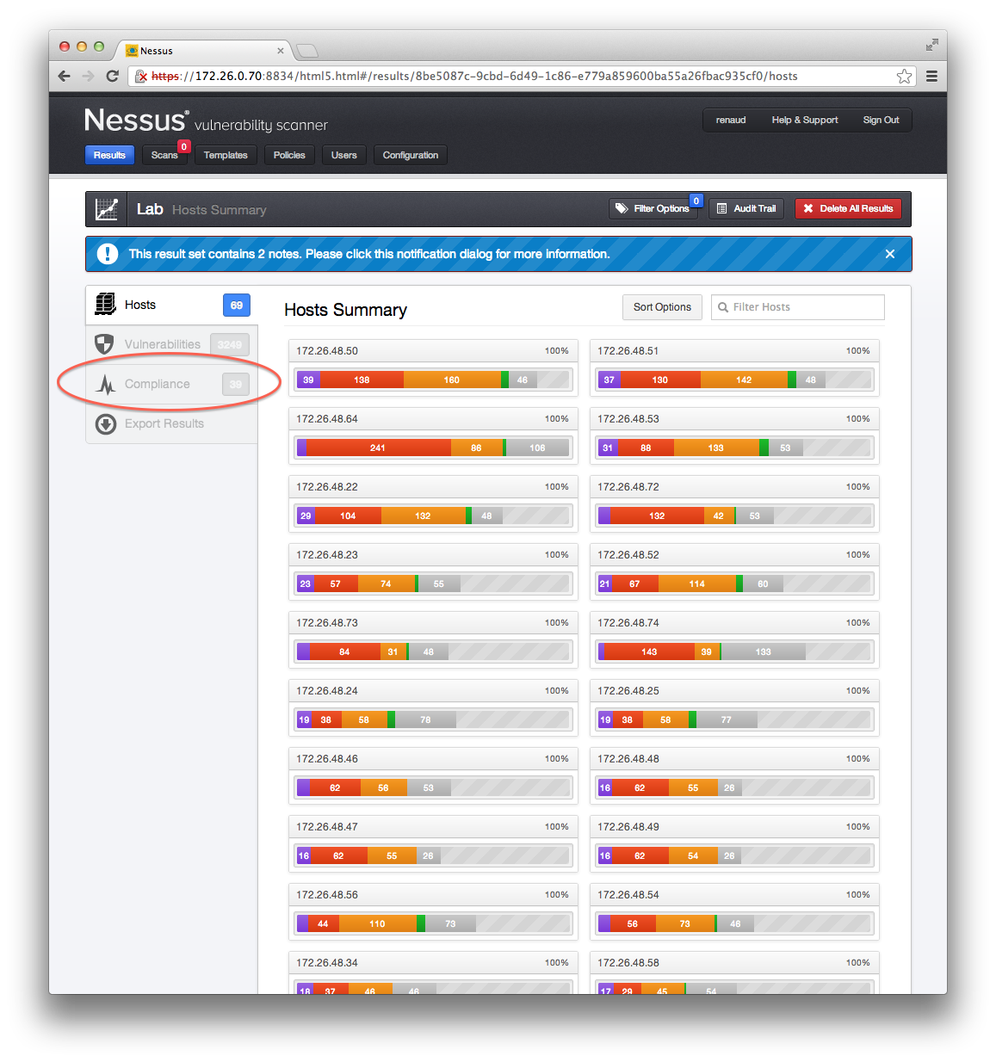Open host 172.26.48.53

point(734,435)
